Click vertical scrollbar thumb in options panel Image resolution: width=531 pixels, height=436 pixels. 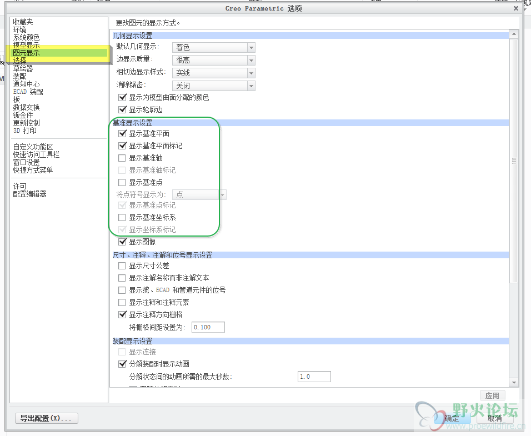[x=514, y=161]
